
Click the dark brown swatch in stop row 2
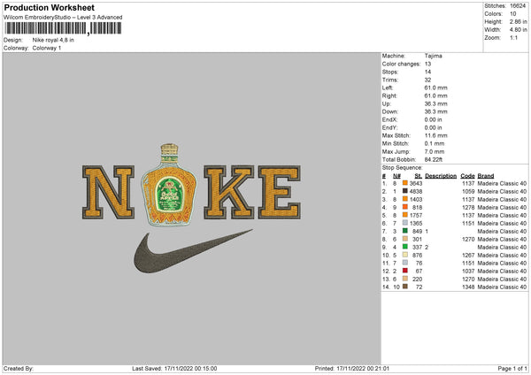pos(405,191)
